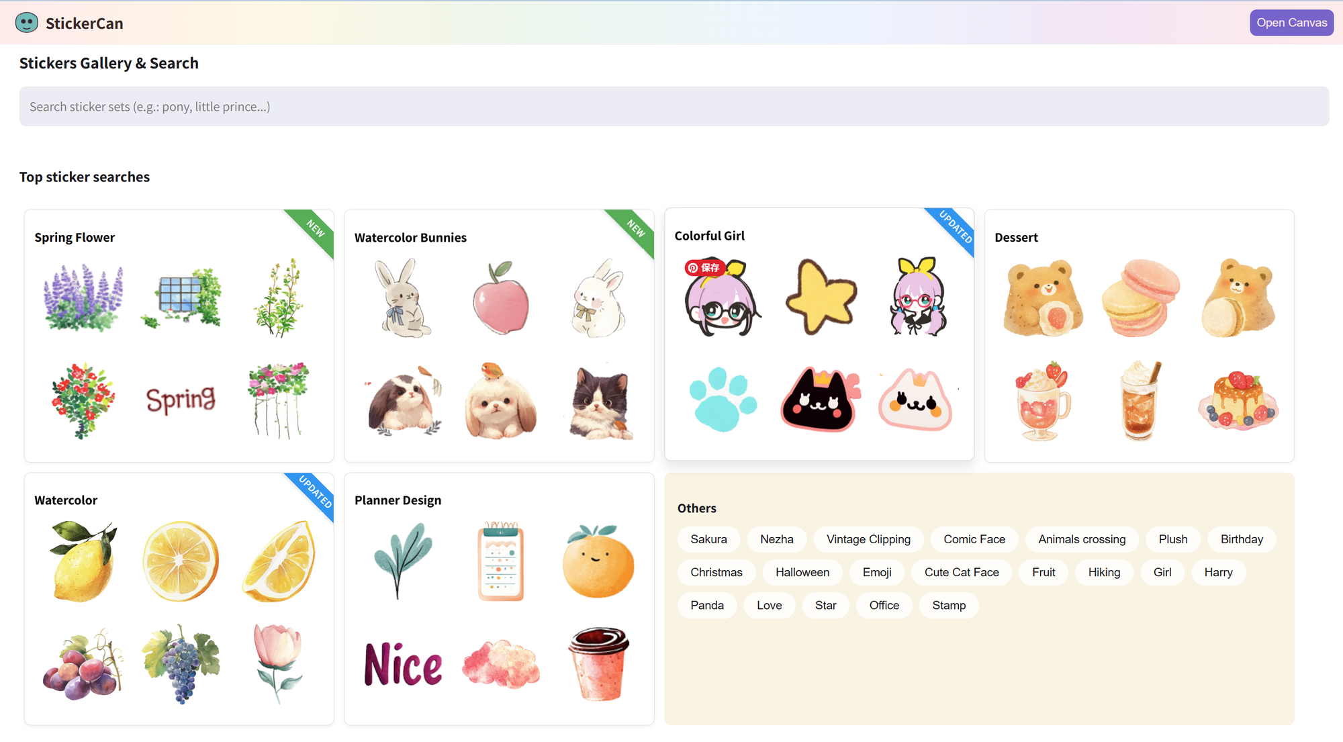The height and width of the screenshot is (742, 1343).
Task: Open the Animals crossing tag
Action: [x=1082, y=539]
